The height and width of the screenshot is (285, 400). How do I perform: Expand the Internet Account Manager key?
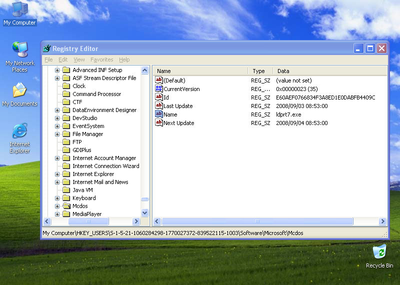tap(57, 158)
